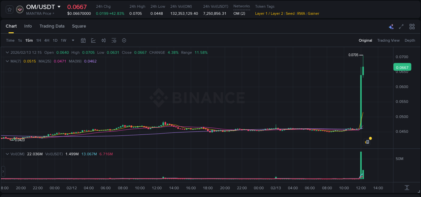Collapse the Vol(OM) volume panel
Viewport: 421px width, 197px height.
click(x=7, y=154)
